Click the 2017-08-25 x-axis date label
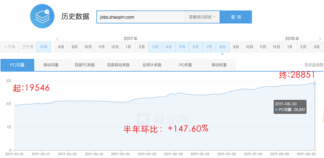 306,154
